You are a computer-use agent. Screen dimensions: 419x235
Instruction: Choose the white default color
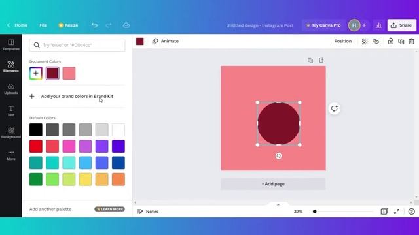[118, 130]
